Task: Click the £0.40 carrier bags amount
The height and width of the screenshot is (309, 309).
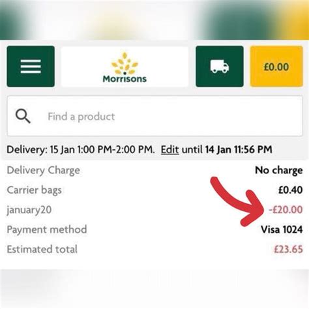Action: point(291,190)
